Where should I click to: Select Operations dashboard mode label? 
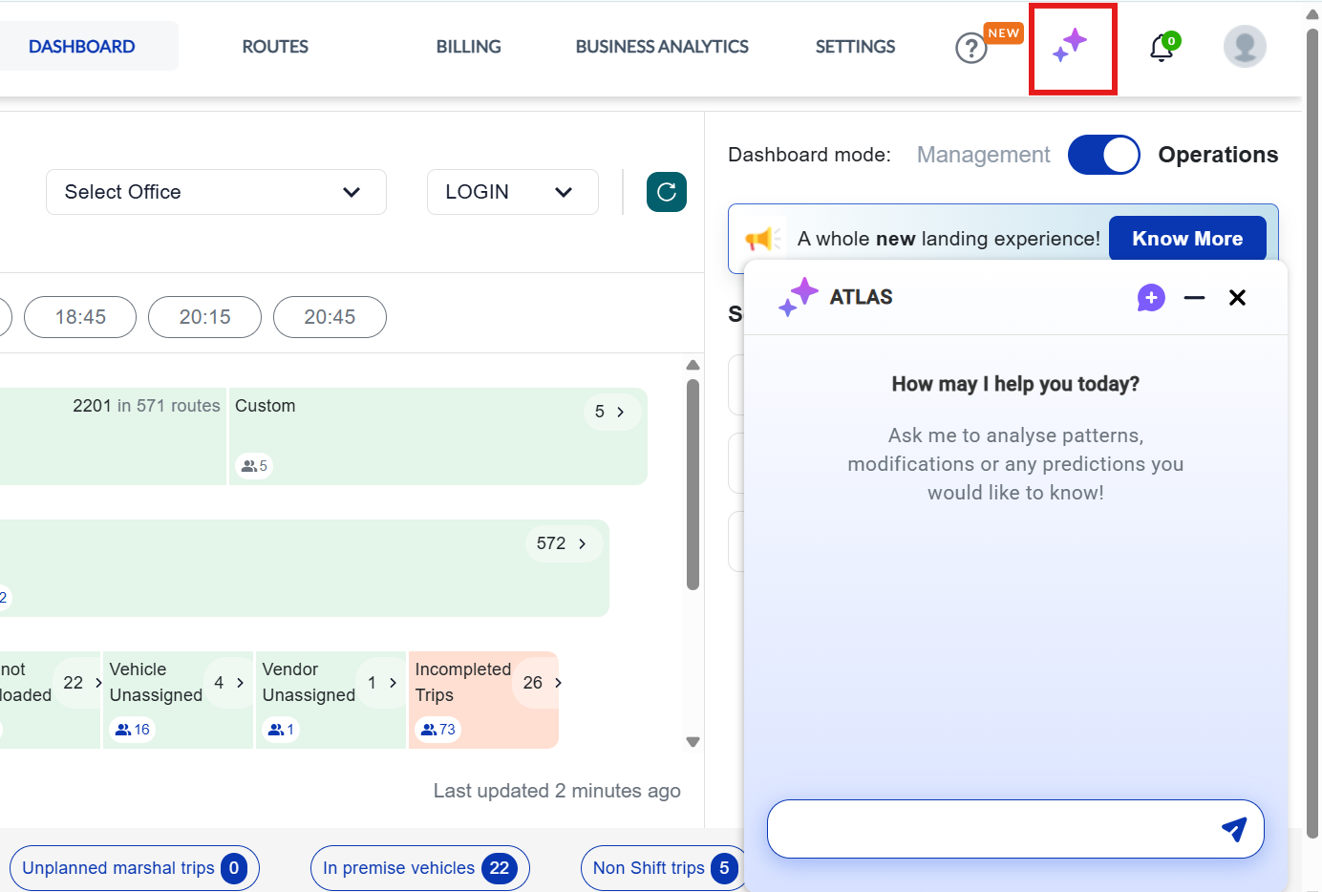pyautogui.click(x=1218, y=155)
